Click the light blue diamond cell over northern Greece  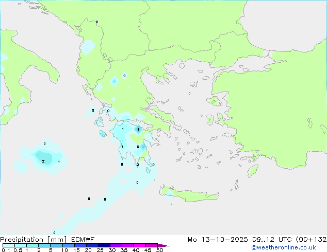point(114,81)
